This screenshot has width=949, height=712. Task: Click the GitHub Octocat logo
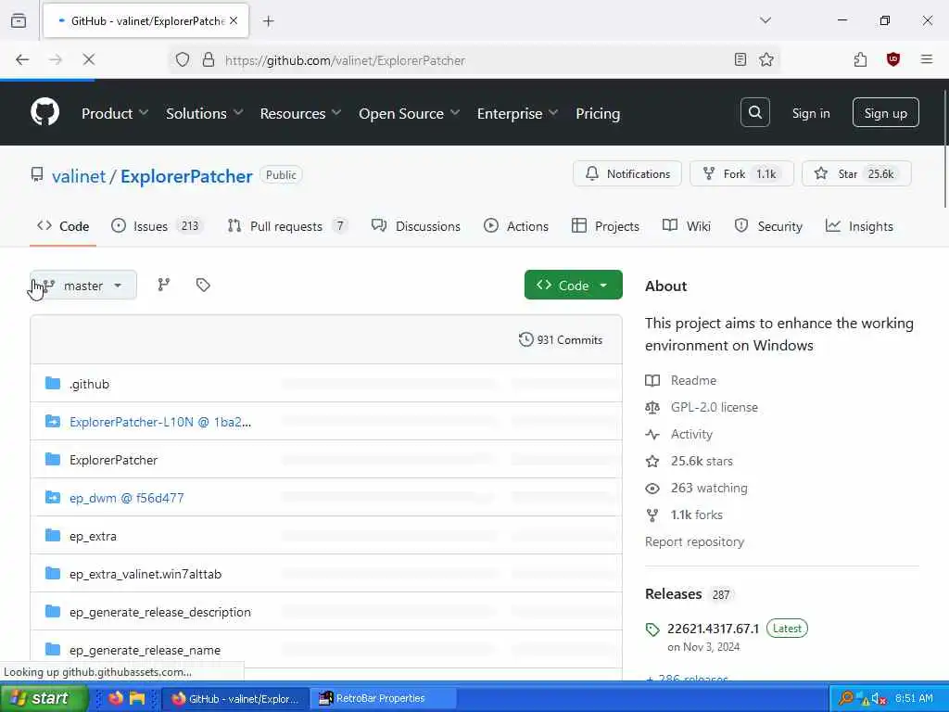click(44, 112)
